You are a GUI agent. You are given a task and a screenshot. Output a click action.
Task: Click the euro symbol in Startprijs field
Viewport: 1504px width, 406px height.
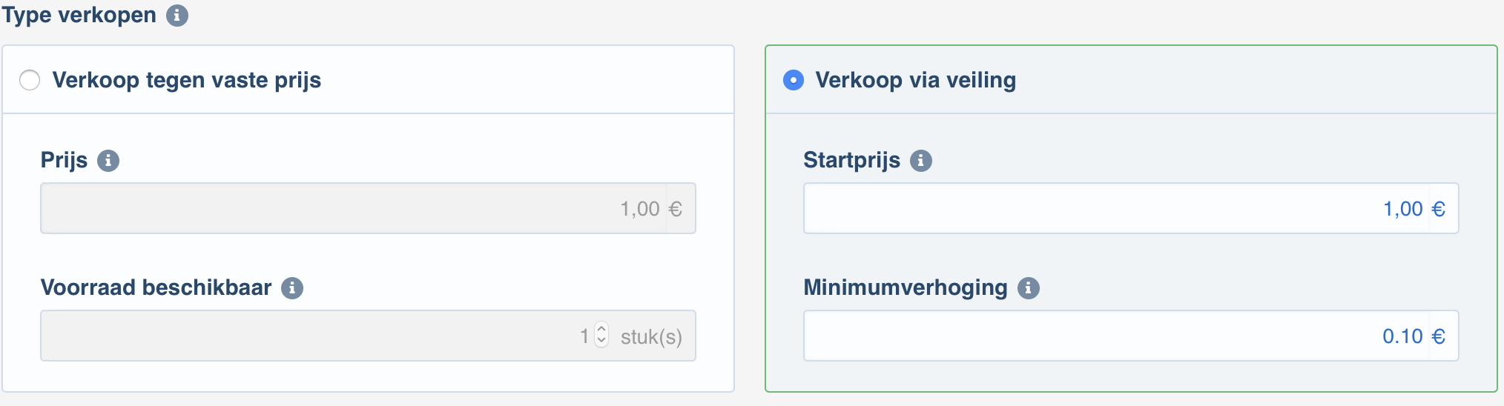[1439, 209]
